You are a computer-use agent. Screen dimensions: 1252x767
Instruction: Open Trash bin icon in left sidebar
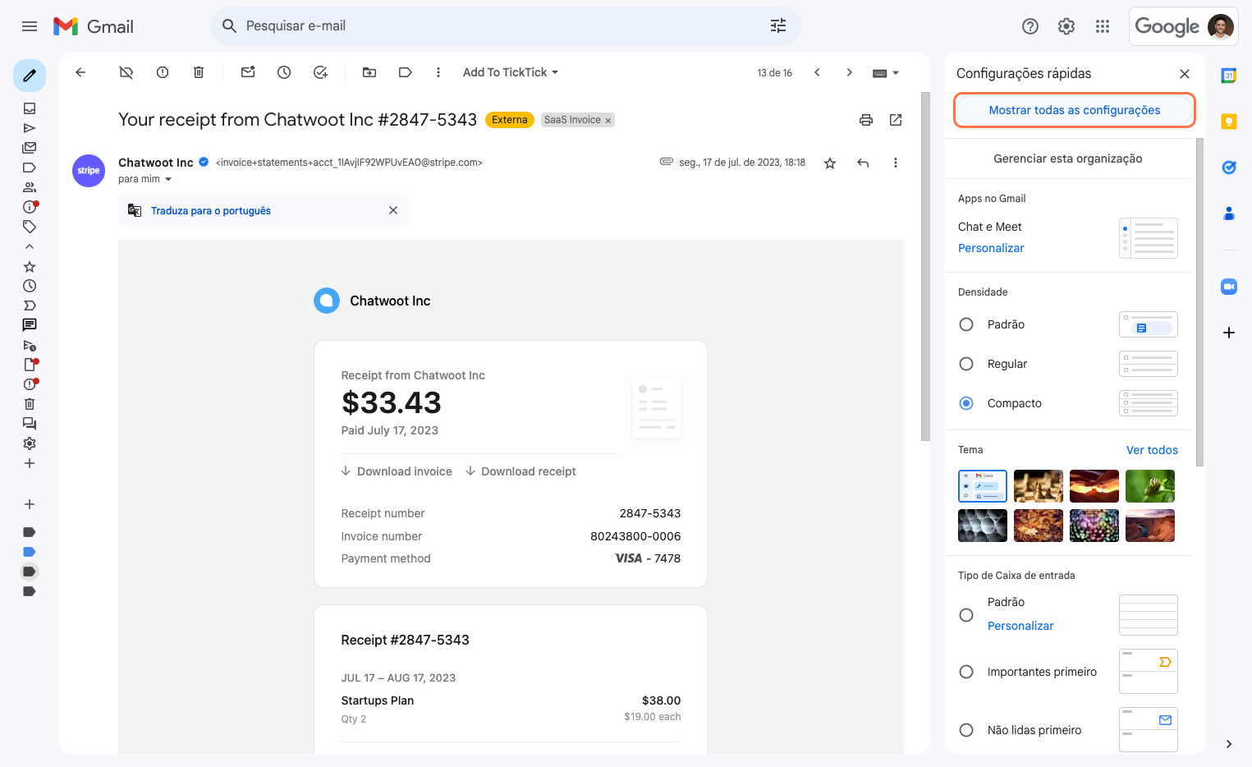(x=30, y=404)
